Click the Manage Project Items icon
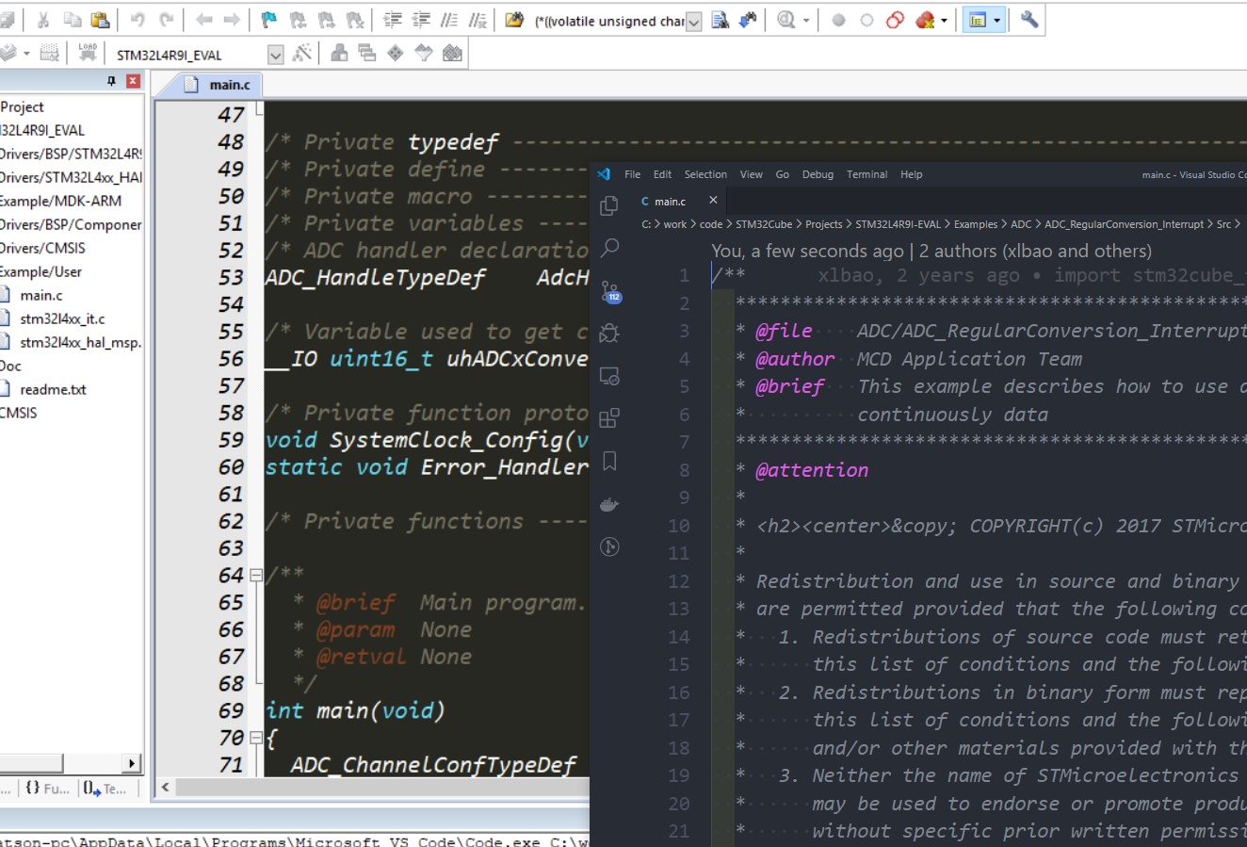 (339, 53)
